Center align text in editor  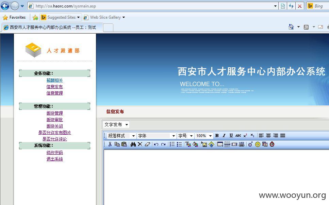pos(268,136)
